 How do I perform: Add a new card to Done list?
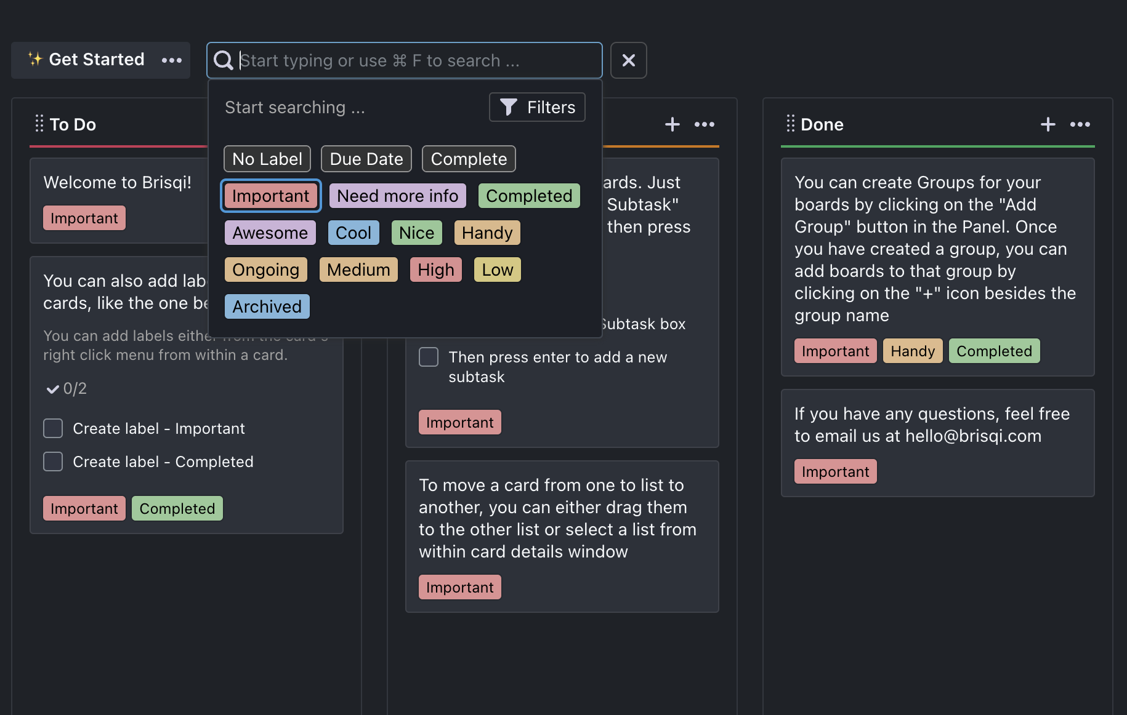1048,124
